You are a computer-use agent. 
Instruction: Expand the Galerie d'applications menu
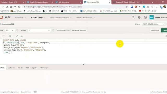coord(85,17)
